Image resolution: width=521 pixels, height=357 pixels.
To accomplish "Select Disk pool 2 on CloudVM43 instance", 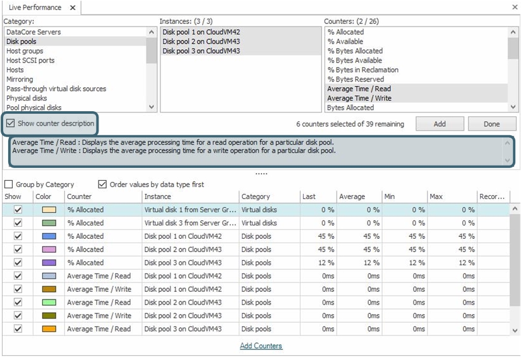I will pos(201,42).
